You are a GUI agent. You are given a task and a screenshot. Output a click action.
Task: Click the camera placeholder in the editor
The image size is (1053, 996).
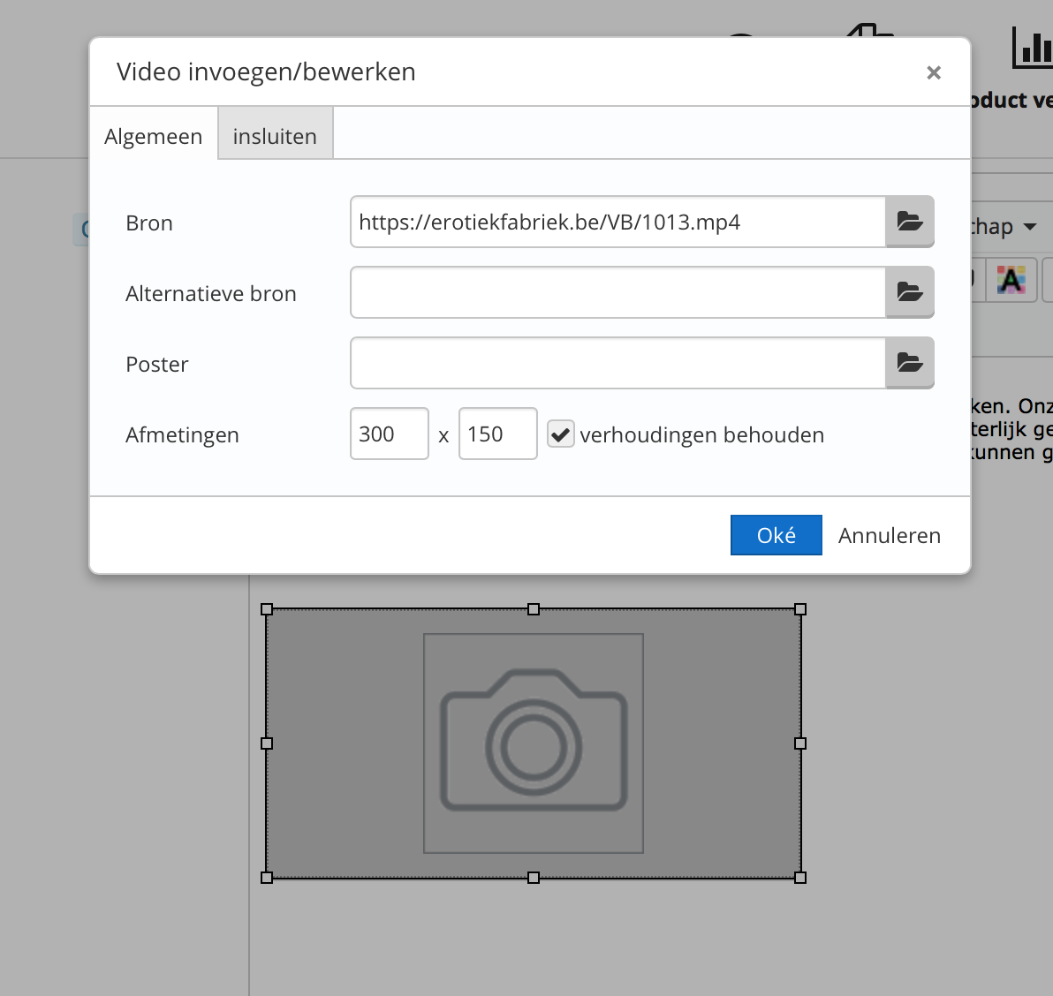click(x=534, y=743)
